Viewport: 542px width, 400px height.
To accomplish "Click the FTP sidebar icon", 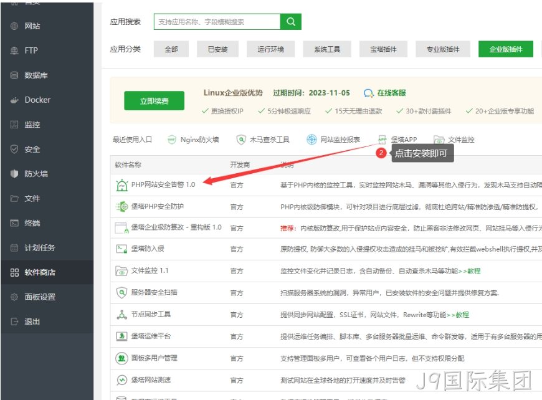I will point(14,50).
